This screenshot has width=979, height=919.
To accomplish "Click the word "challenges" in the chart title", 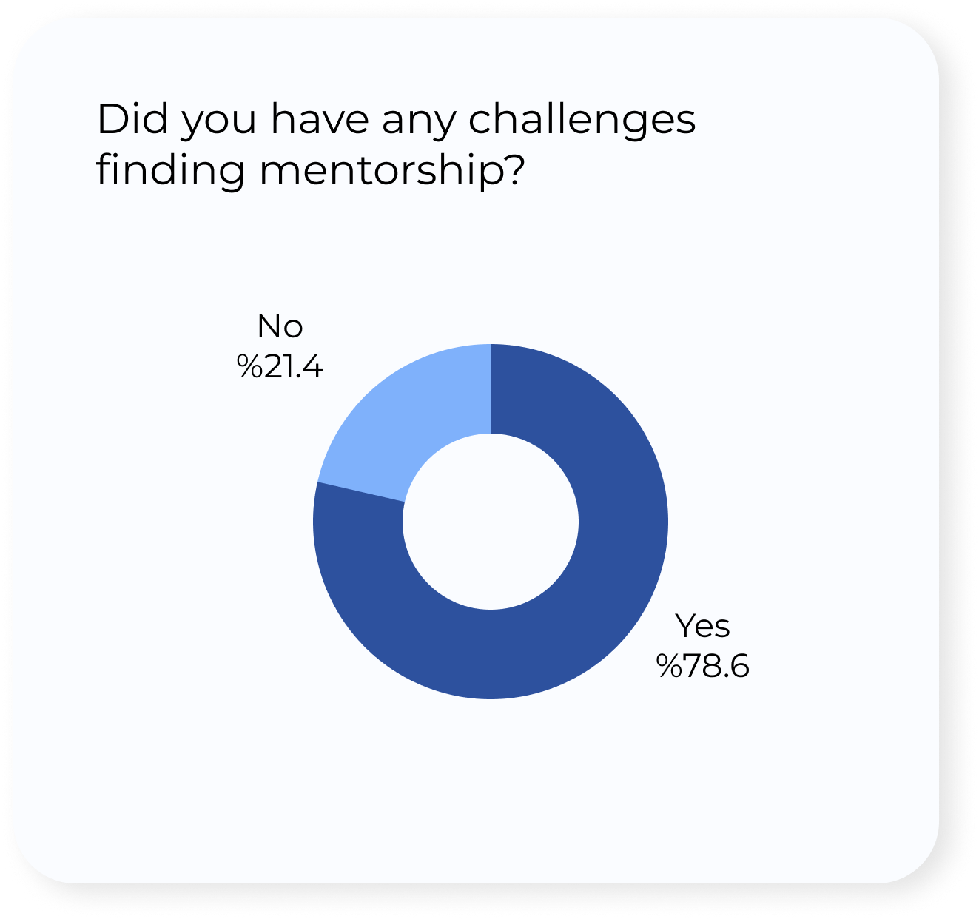I will tap(582, 119).
